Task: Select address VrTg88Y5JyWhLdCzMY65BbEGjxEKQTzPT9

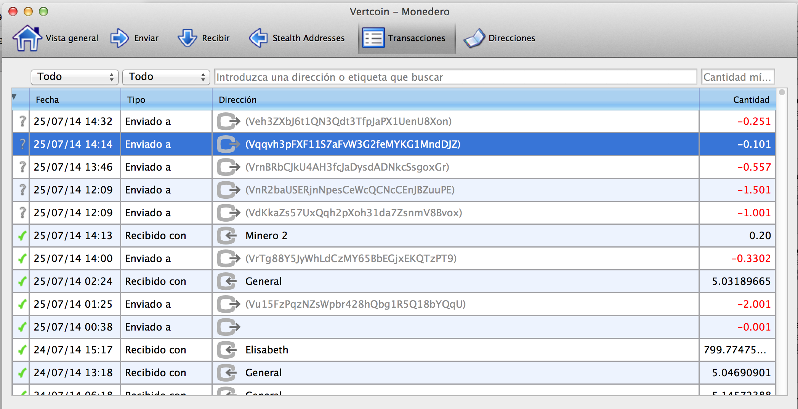Action: click(x=351, y=259)
